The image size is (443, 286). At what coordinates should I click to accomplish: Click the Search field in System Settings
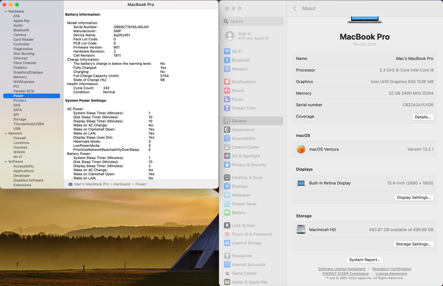click(252, 21)
